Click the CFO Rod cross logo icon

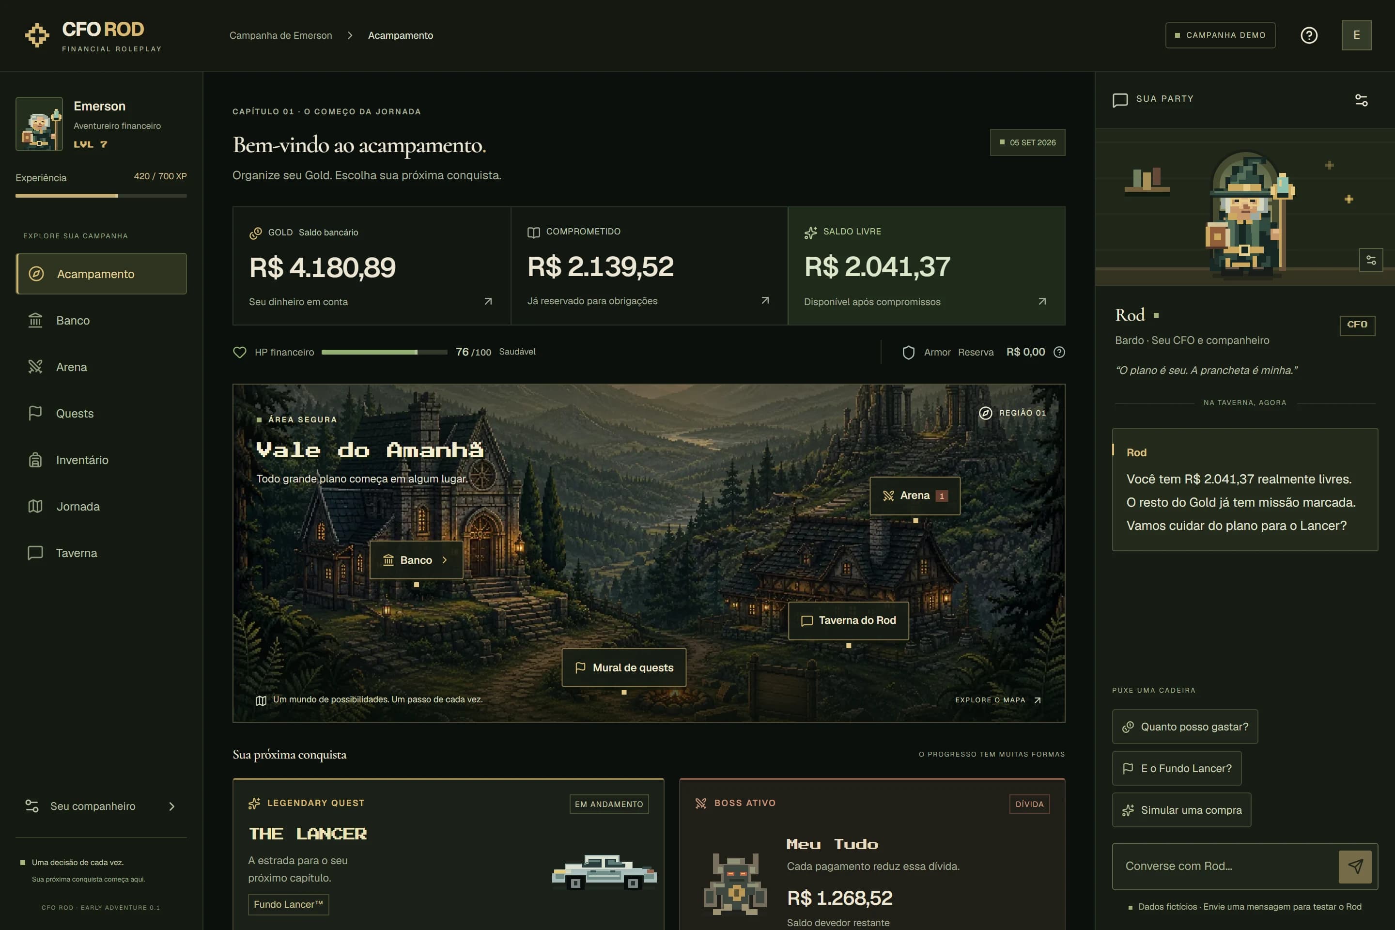37,35
